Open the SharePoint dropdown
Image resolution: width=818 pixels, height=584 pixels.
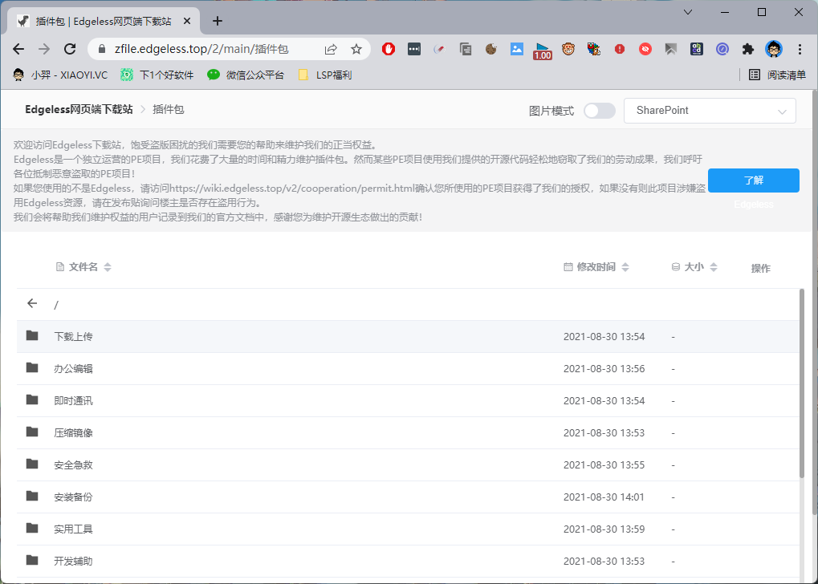click(710, 111)
